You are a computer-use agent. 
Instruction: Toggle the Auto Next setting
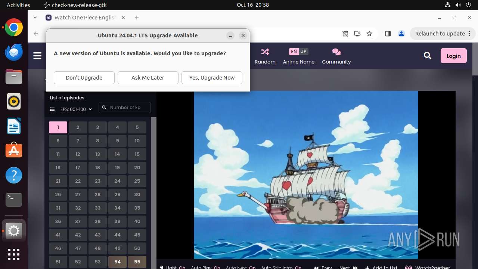point(240,268)
